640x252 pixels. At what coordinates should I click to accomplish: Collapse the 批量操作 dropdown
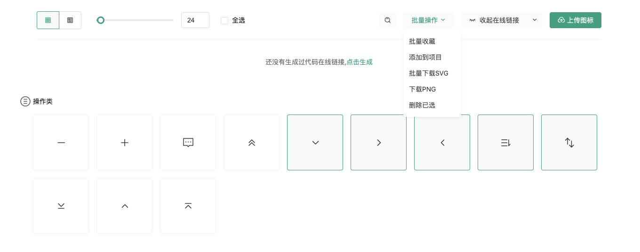tap(429, 20)
